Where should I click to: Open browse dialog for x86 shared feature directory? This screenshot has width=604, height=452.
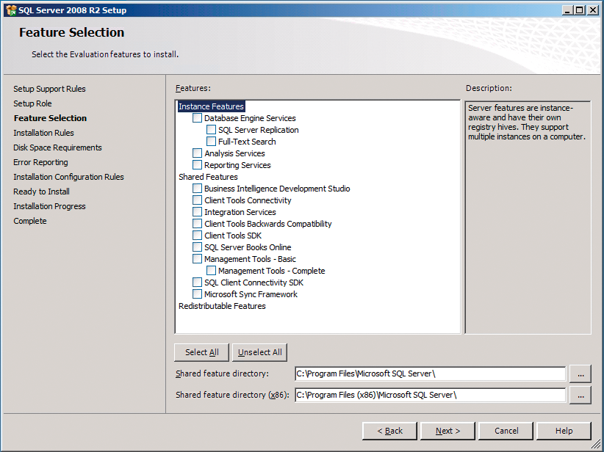pyautogui.click(x=580, y=395)
